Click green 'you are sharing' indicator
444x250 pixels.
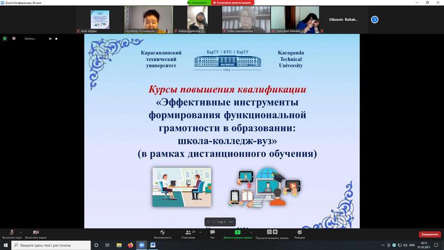199,3
